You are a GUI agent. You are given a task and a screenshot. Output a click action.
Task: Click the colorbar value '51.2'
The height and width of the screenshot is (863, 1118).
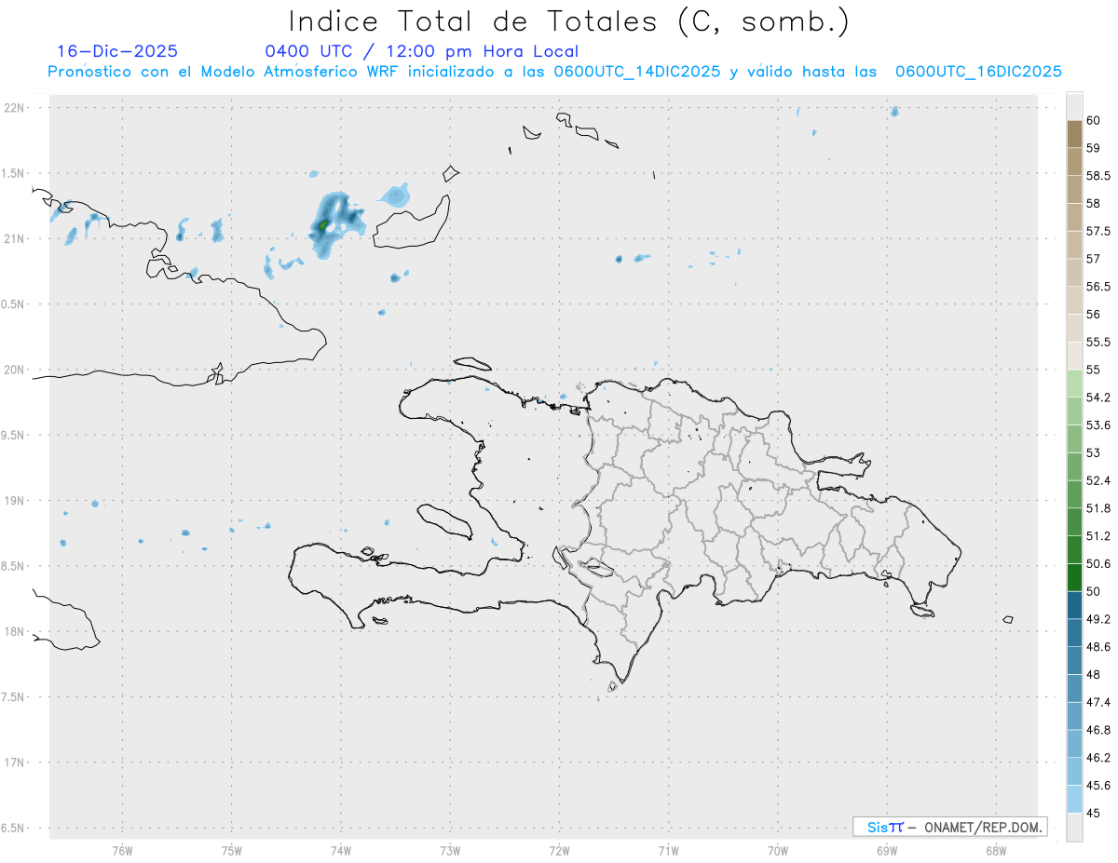1098,536
